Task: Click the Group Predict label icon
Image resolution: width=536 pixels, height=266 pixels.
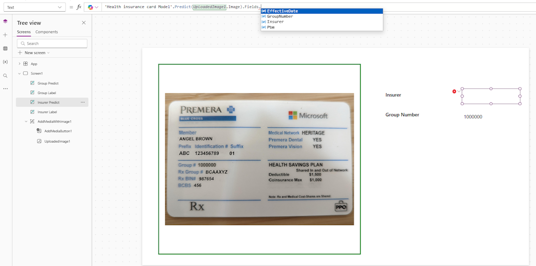Action: (x=32, y=83)
